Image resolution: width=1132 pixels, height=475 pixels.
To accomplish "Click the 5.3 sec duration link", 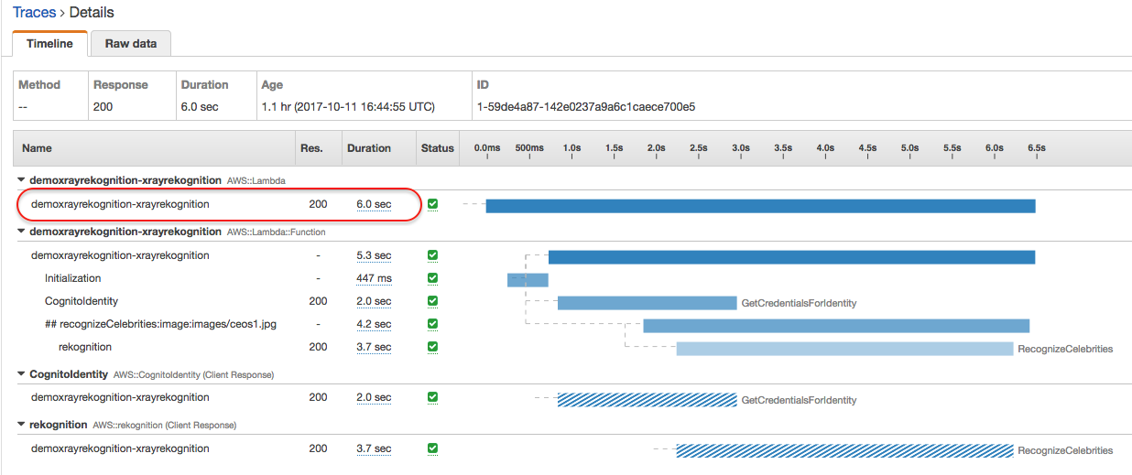I will pyautogui.click(x=374, y=255).
